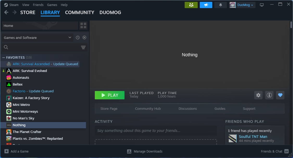This screenshot has width=293, height=158.
Task: Open the game settings gear icon
Action: click(258, 95)
